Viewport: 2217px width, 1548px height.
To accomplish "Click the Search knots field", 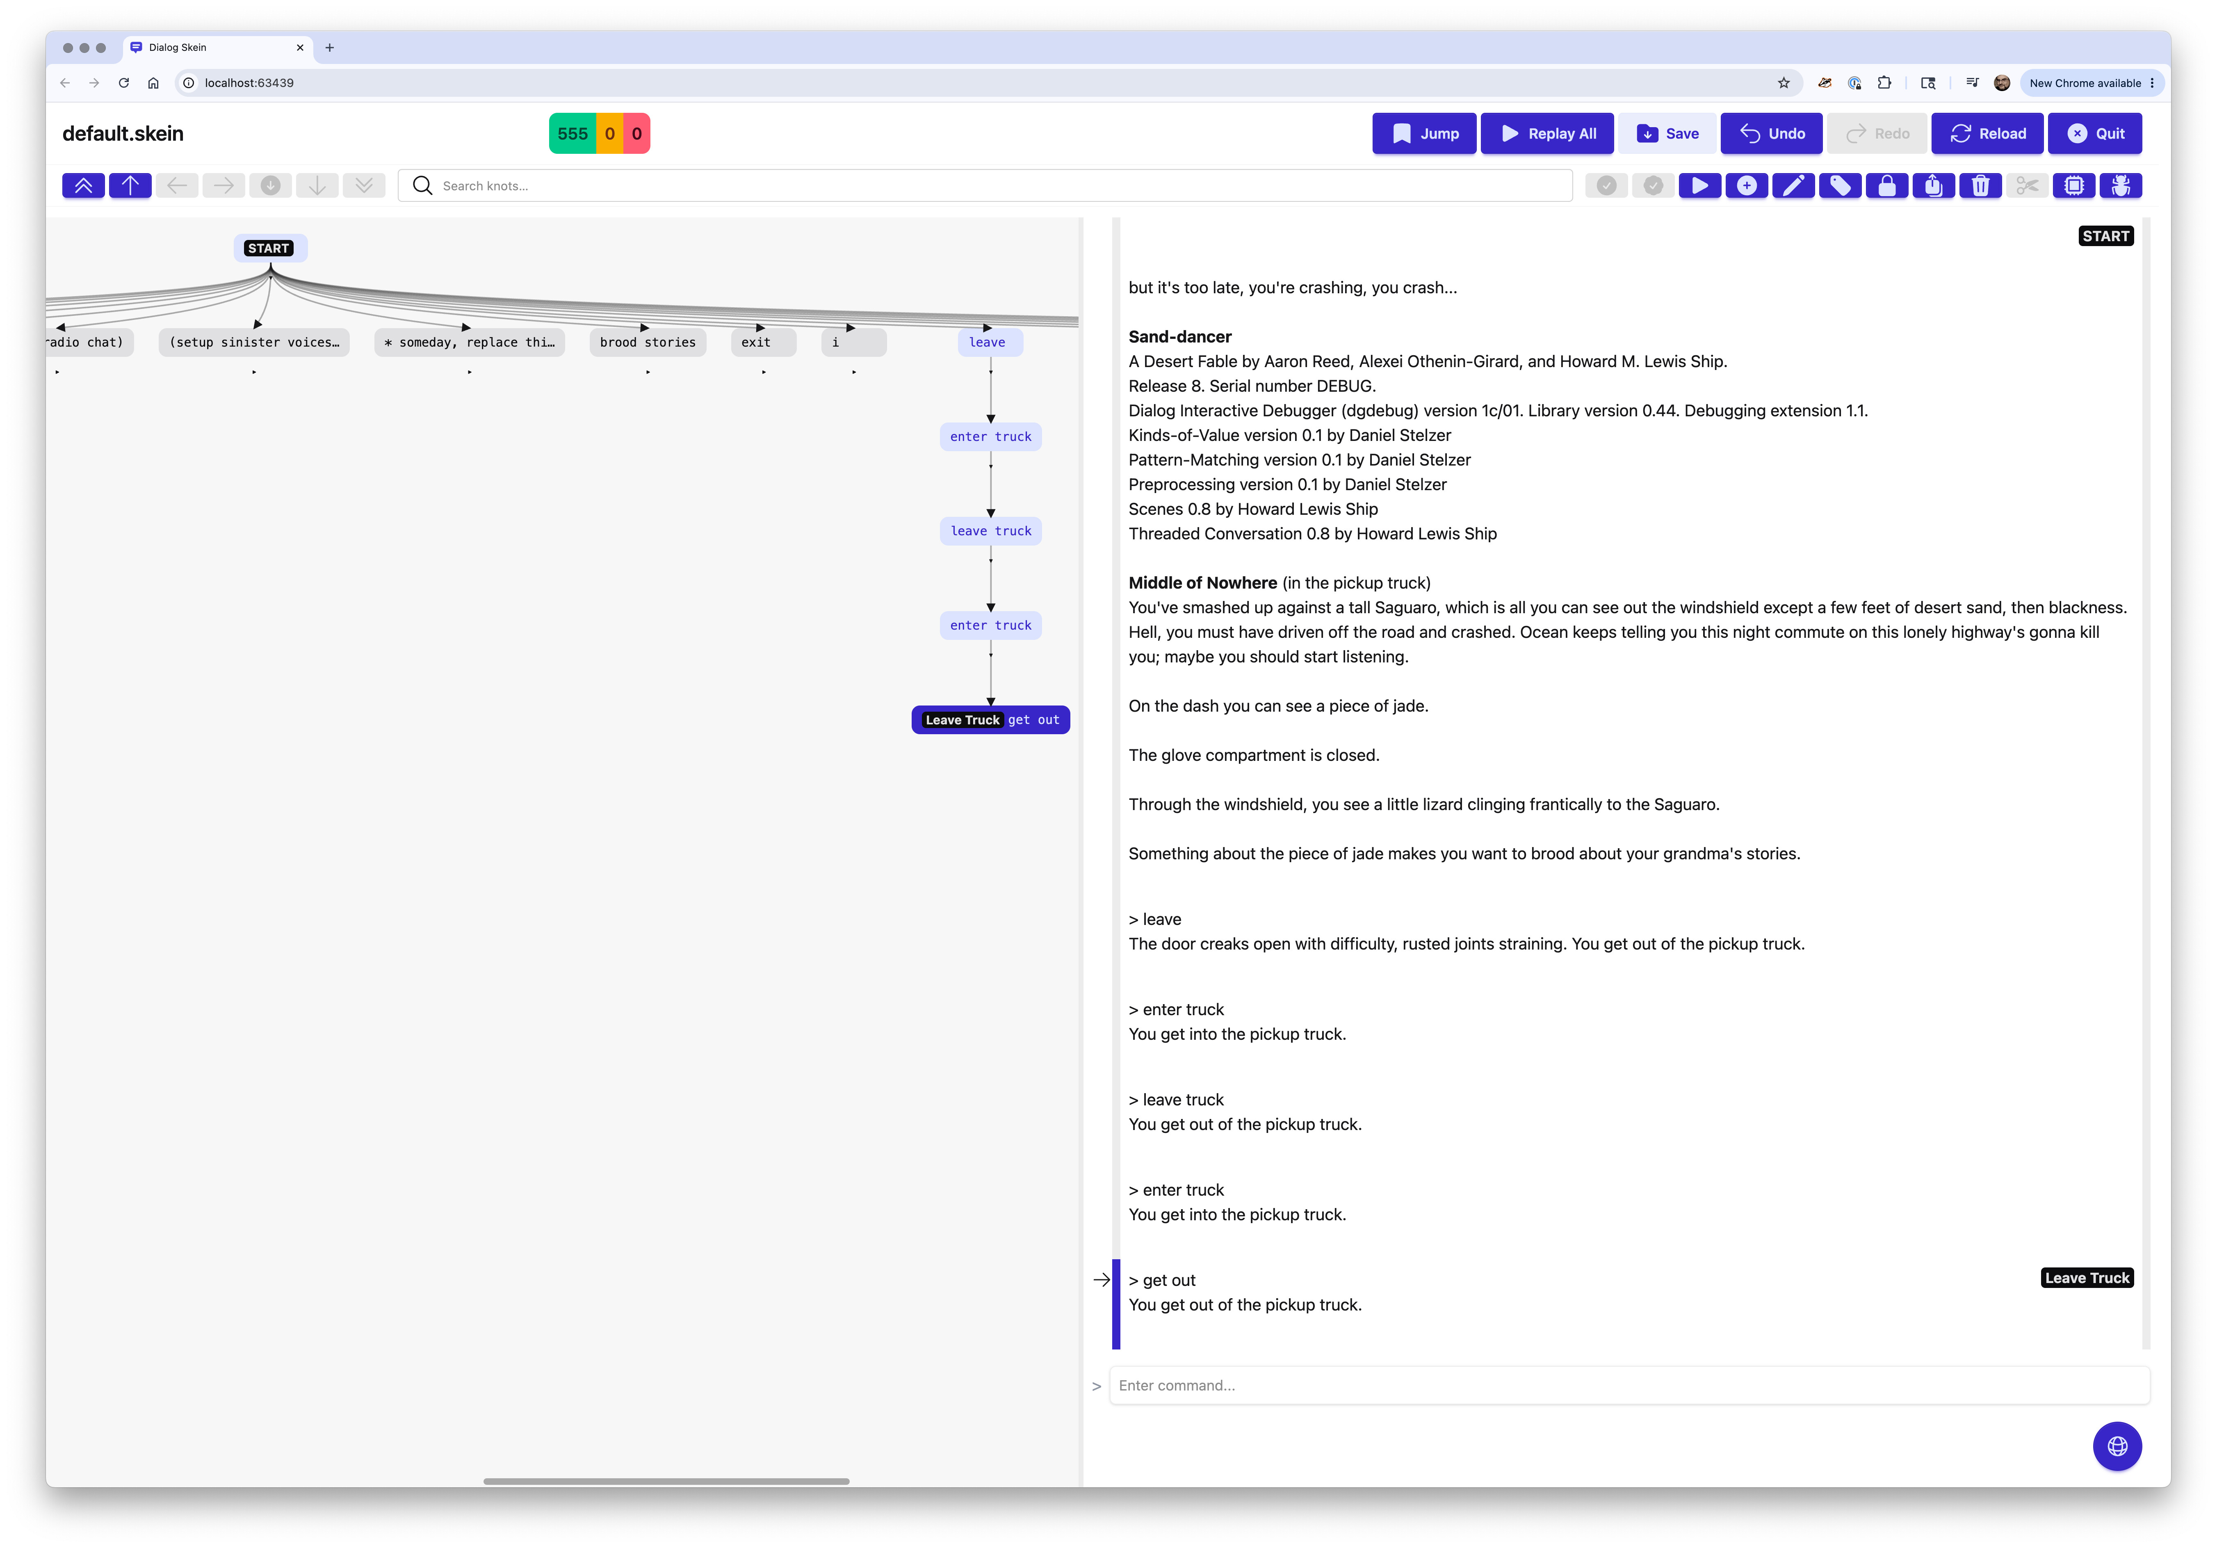I will (x=985, y=185).
